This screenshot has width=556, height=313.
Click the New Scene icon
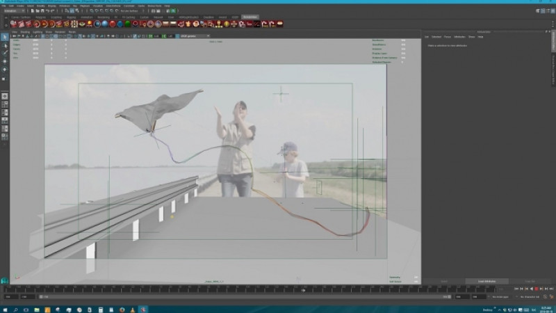click(x=32, y=11)
